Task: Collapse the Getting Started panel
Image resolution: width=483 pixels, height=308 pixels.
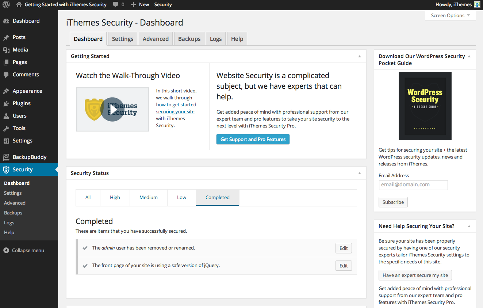Action: tap(359, 56)
